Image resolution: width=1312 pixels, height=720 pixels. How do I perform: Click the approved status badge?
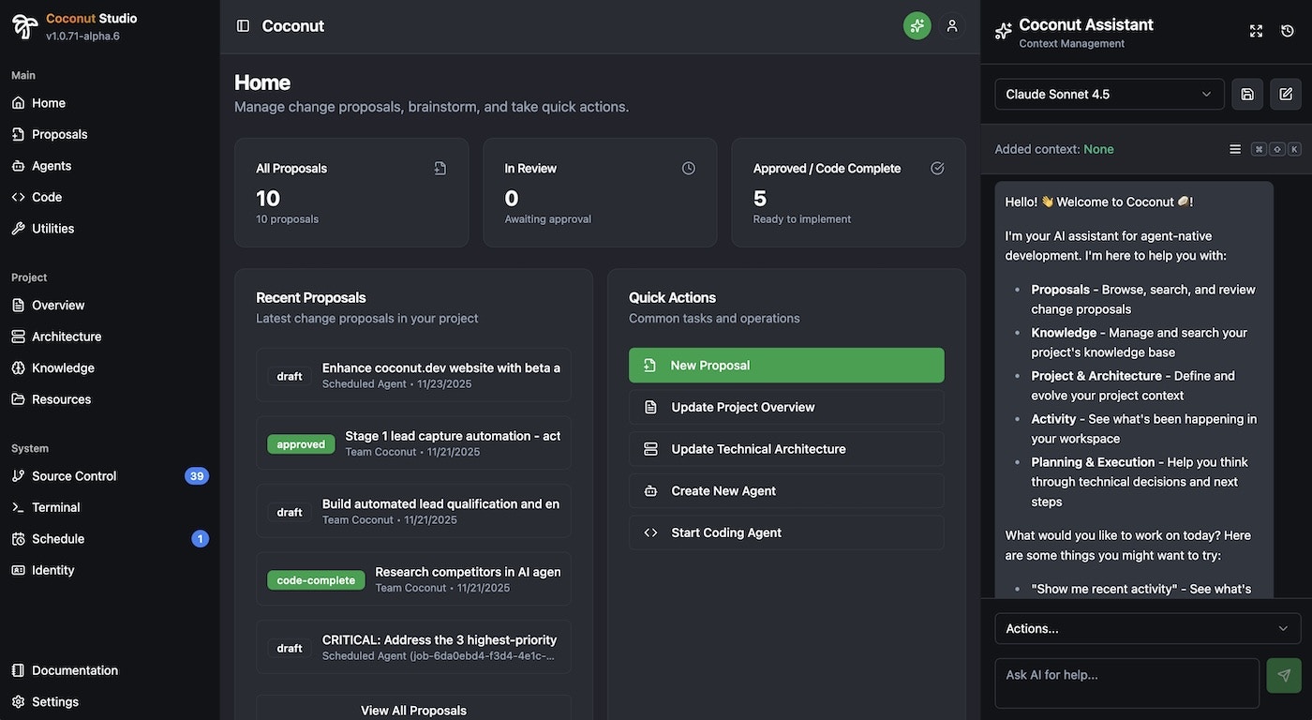[x=301, y=444]
